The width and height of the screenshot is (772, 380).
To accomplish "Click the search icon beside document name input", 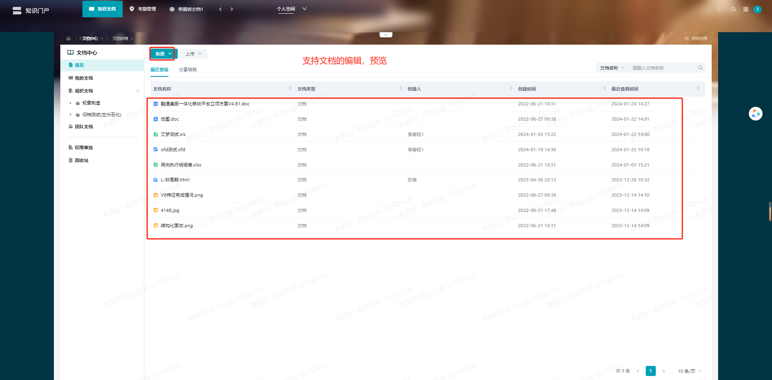I will 700,68.
